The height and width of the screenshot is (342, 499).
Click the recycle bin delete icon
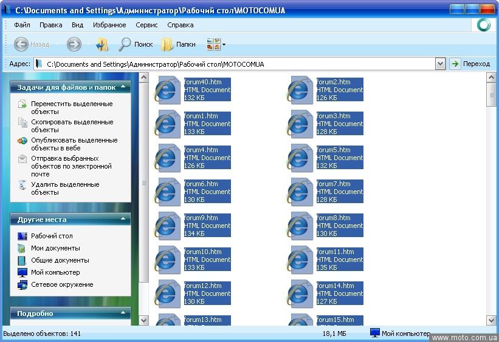pos(22,185)
